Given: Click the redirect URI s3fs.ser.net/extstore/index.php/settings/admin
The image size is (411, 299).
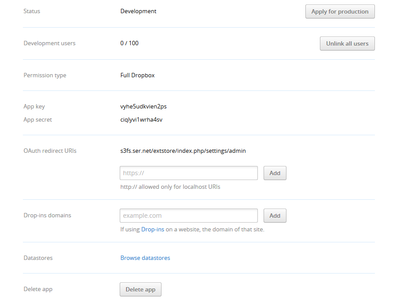Looking at the screenshot, I should click(183, 151).
